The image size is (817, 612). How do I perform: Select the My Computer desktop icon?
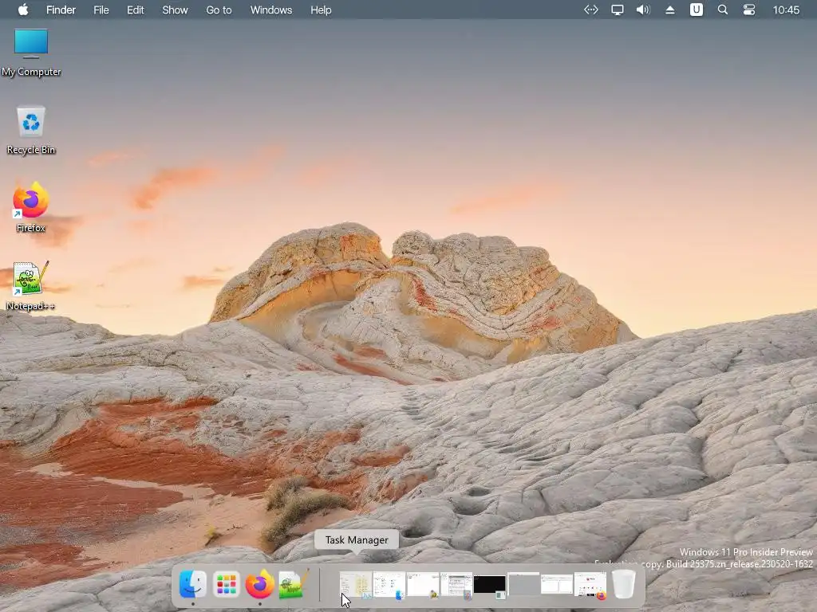point(31,53)
